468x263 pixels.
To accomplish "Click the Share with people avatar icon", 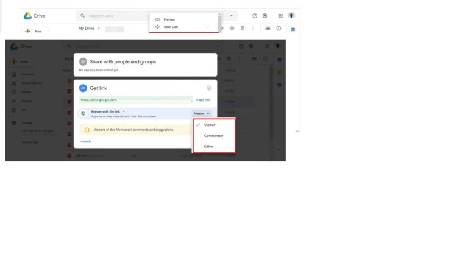I will [x=83, y=61].
